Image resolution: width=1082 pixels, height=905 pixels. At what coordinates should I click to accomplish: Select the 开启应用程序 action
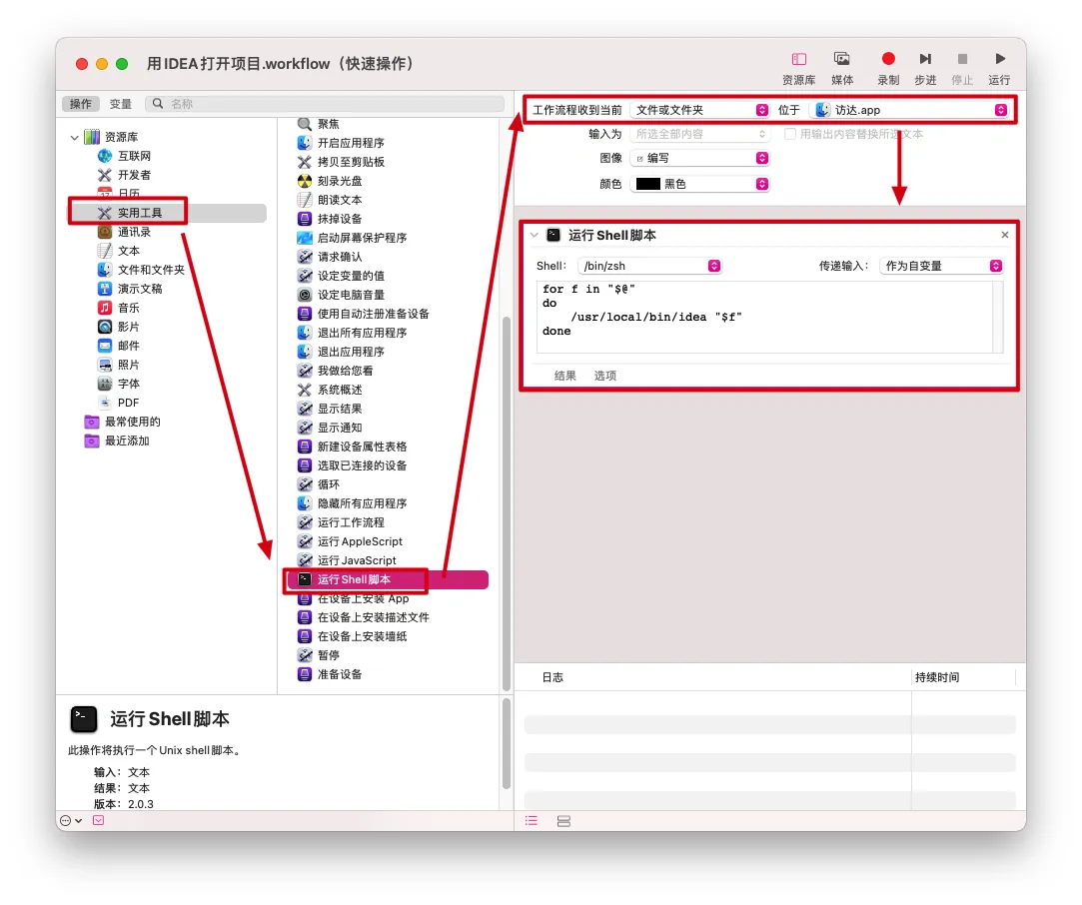pos(341,143)
